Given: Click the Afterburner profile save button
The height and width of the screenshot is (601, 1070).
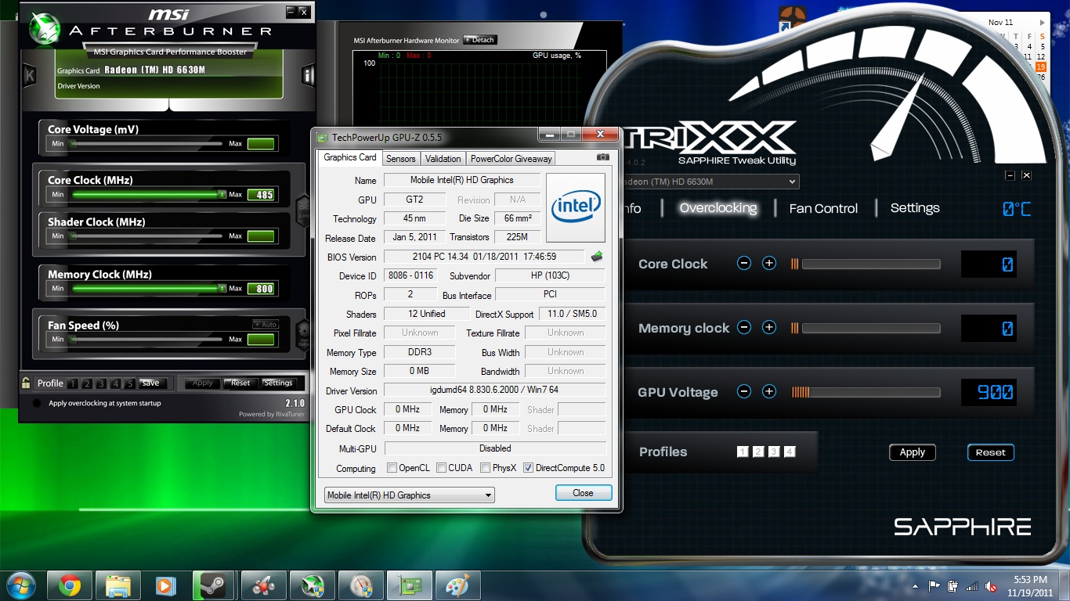Looking at the screenshot, I should click(151, 383).
